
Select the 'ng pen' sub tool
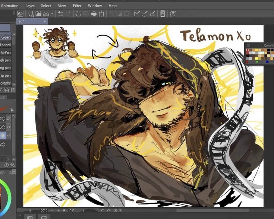[x=6, y=68]
